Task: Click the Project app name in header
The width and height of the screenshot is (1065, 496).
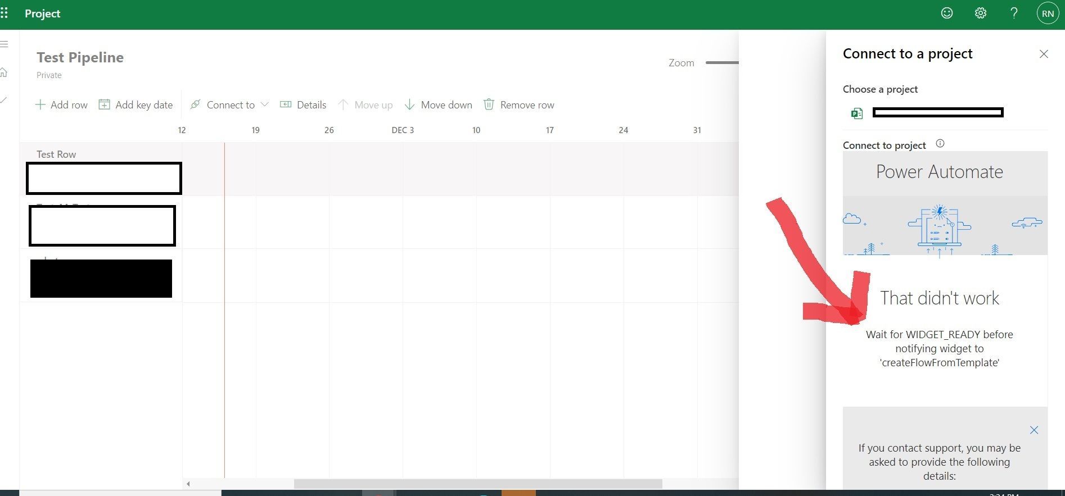Action: 42,13
